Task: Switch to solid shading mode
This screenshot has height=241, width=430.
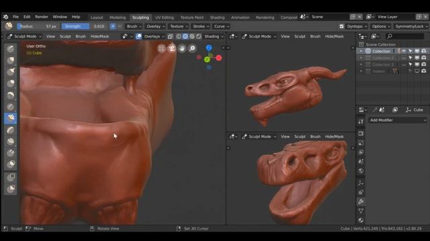Action: click(x=185, y=36)
